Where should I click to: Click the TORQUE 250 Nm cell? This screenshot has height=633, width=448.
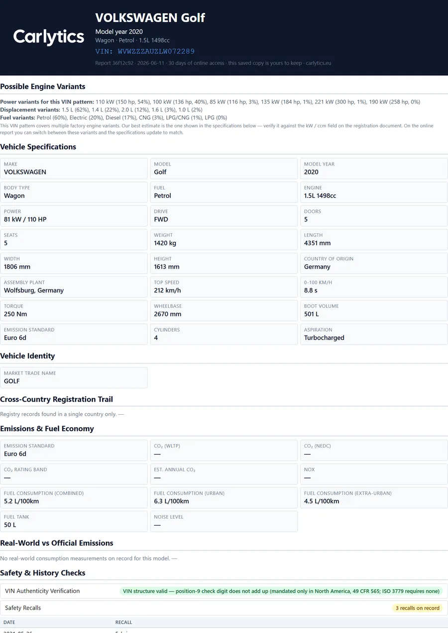click(74, 310)
